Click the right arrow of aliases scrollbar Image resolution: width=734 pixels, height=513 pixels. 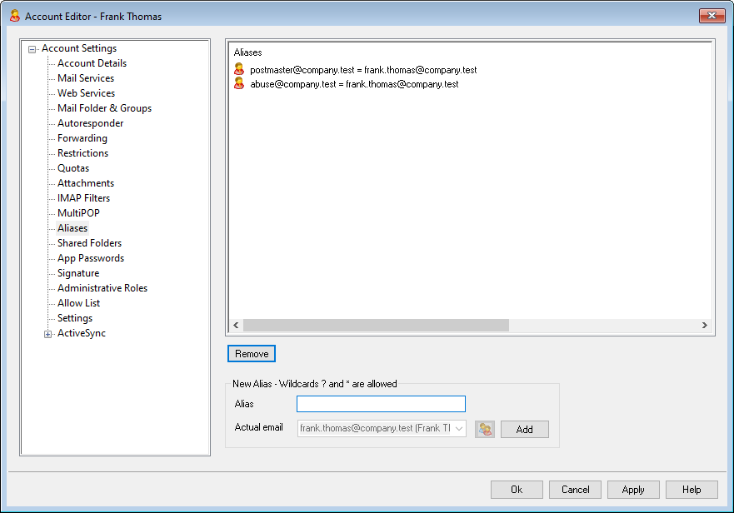[x=704, y=326]
